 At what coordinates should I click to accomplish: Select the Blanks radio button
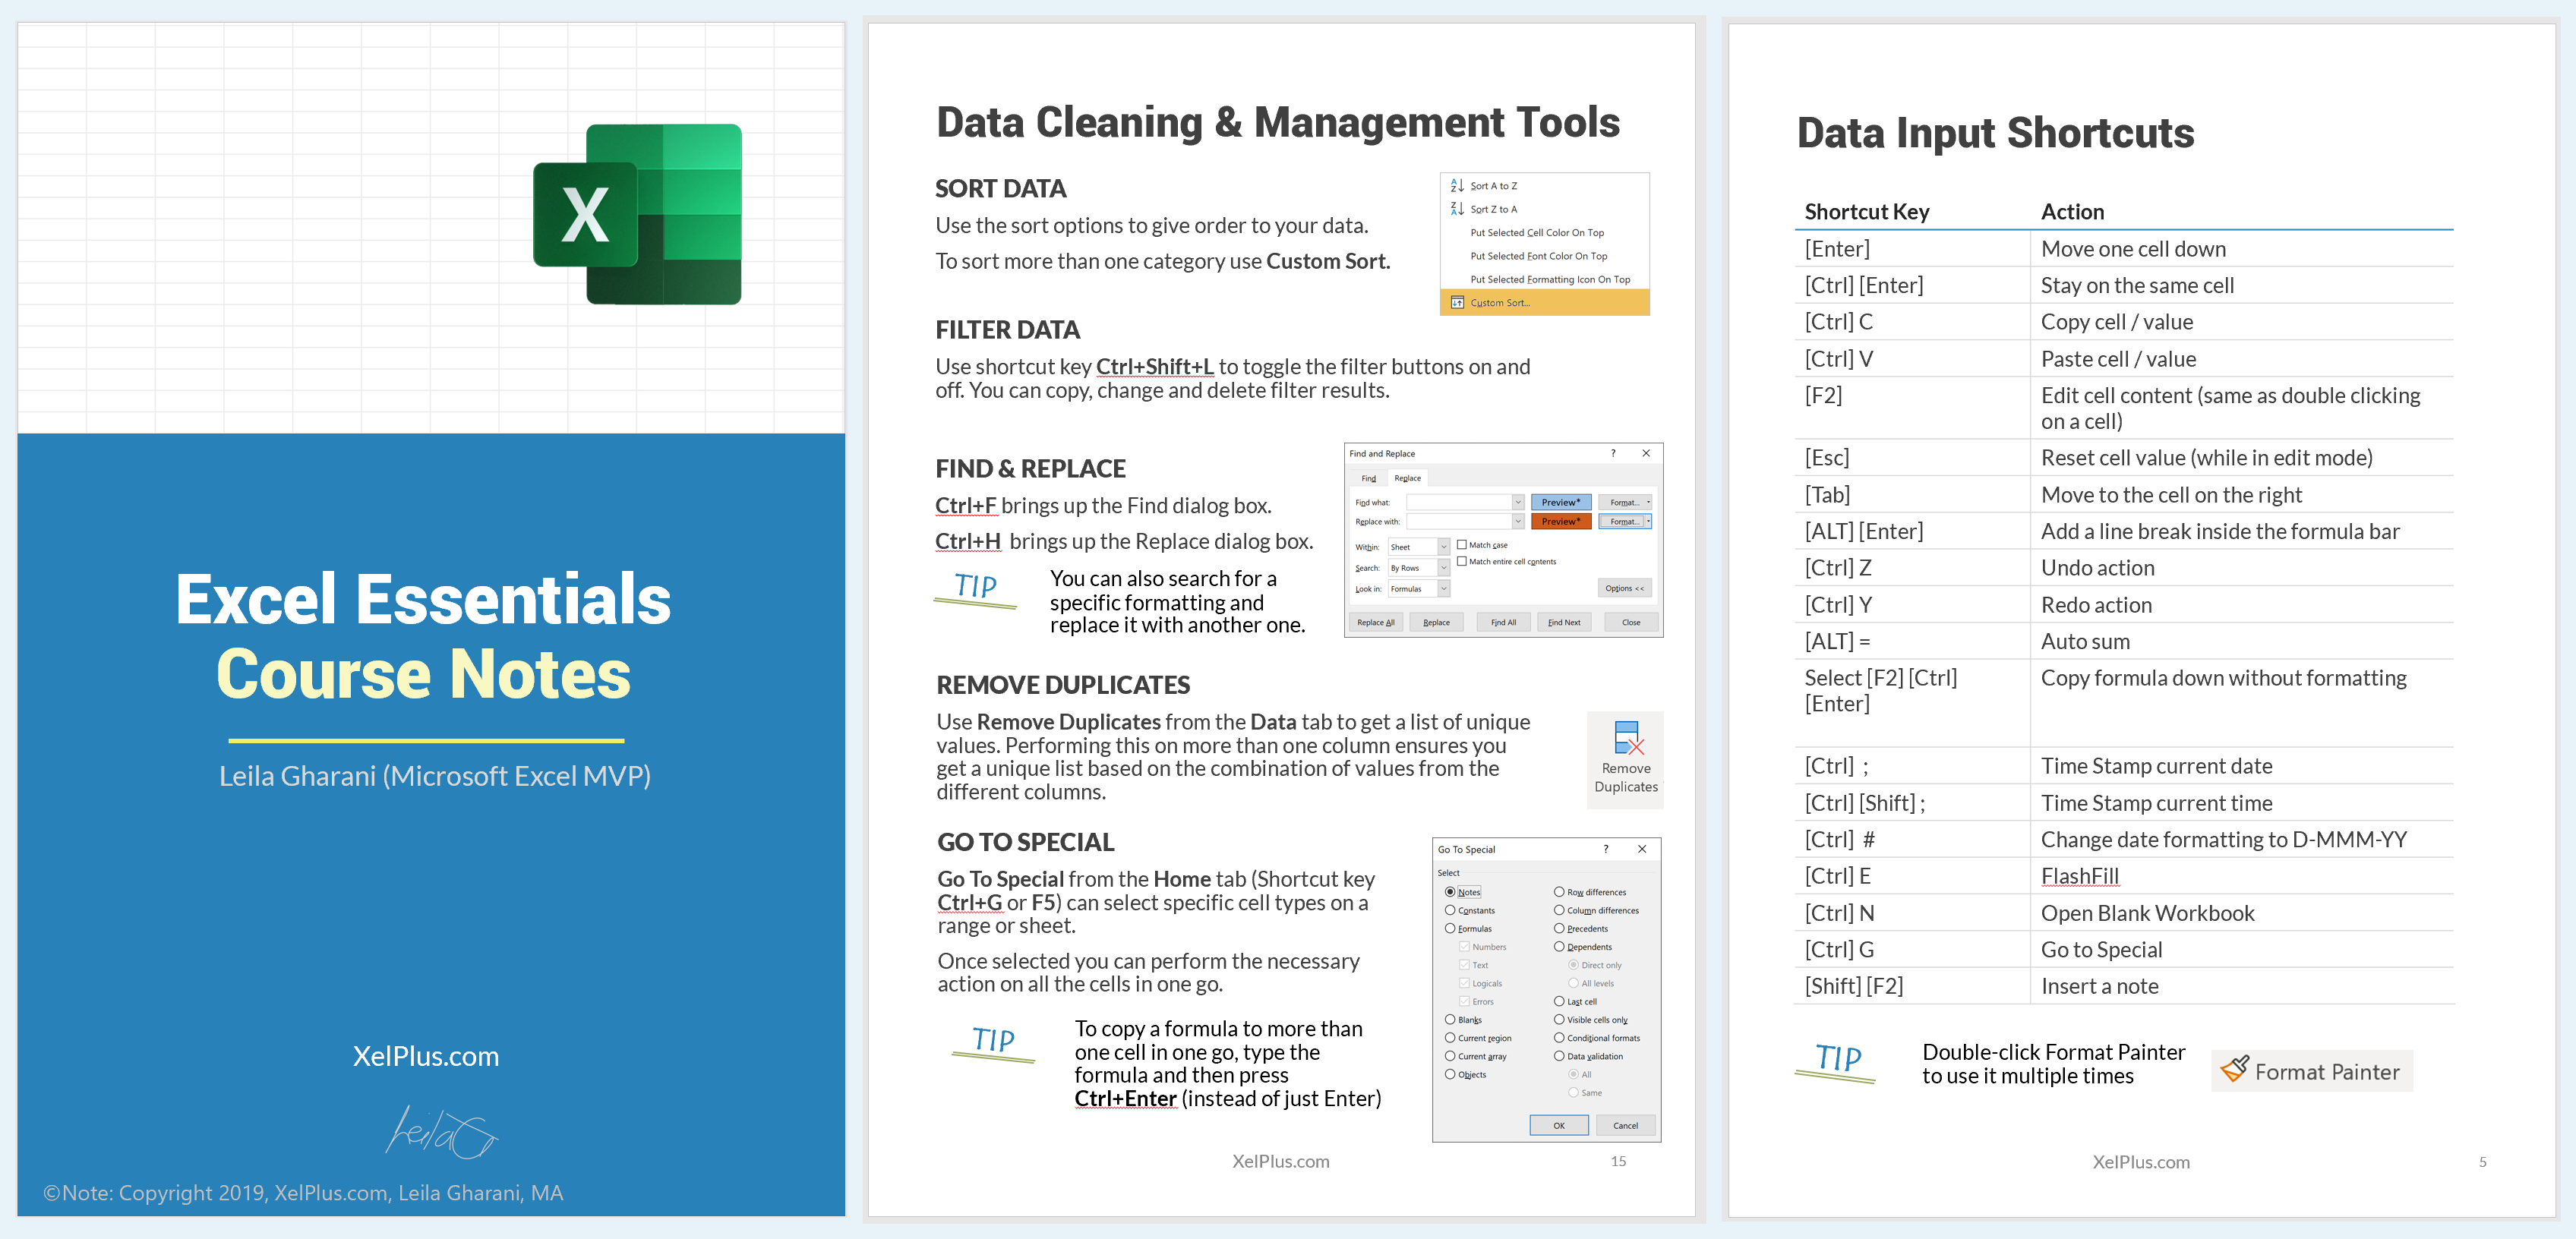(1450, 1019)
